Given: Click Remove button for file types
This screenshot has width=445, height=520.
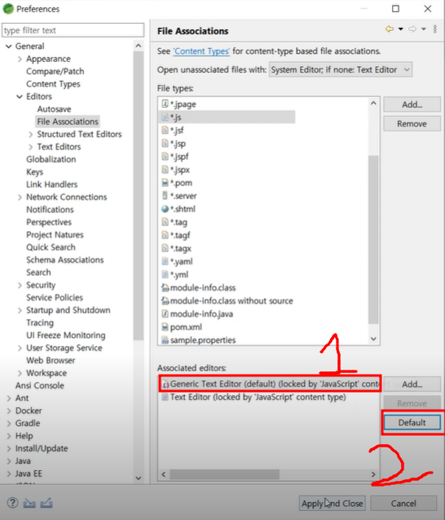Looking at the screenshot, I should 412,124.
